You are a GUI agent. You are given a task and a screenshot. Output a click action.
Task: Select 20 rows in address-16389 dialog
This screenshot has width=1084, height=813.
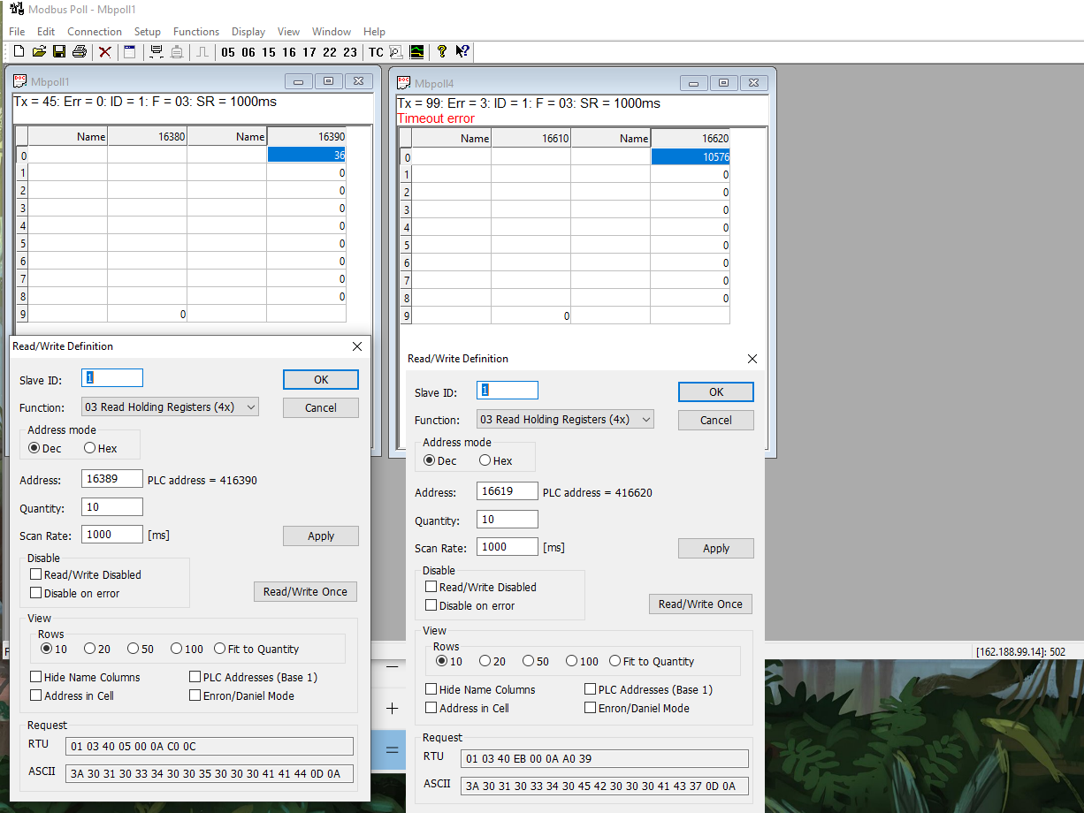point(97,649)
